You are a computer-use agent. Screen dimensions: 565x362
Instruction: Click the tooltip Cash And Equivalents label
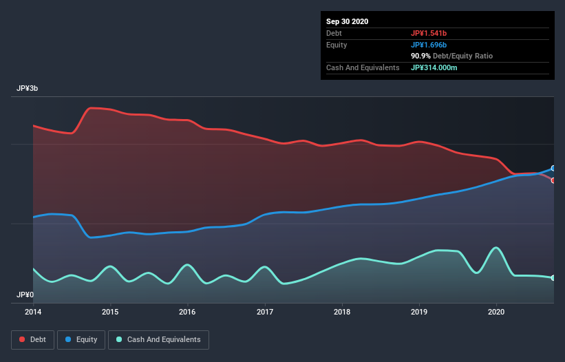click(363, 67)
